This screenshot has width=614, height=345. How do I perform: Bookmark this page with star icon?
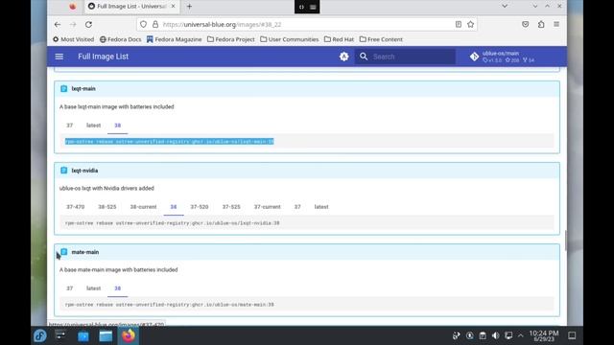tap(470, 24)
